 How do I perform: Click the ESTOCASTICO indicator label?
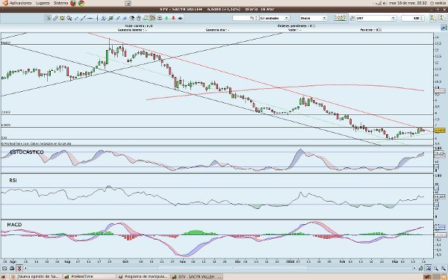pos(27,152)
